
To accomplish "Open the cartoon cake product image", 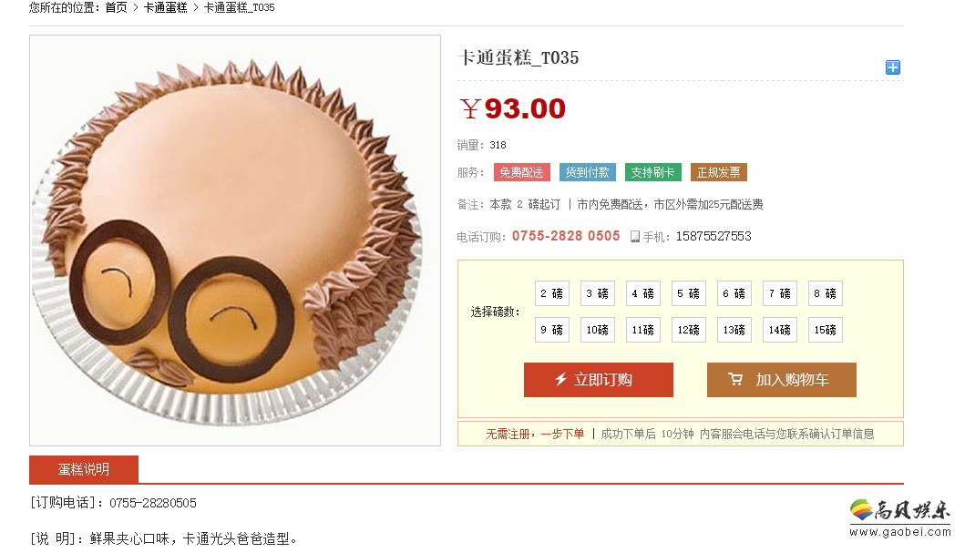I will [x=235, y=241].
